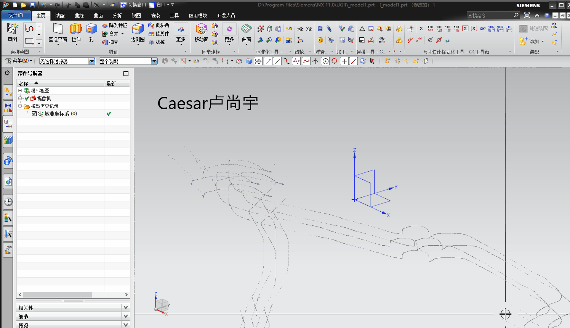
Task: Select the Datum Plane (基准平面) tool
Action: point(58,33)
